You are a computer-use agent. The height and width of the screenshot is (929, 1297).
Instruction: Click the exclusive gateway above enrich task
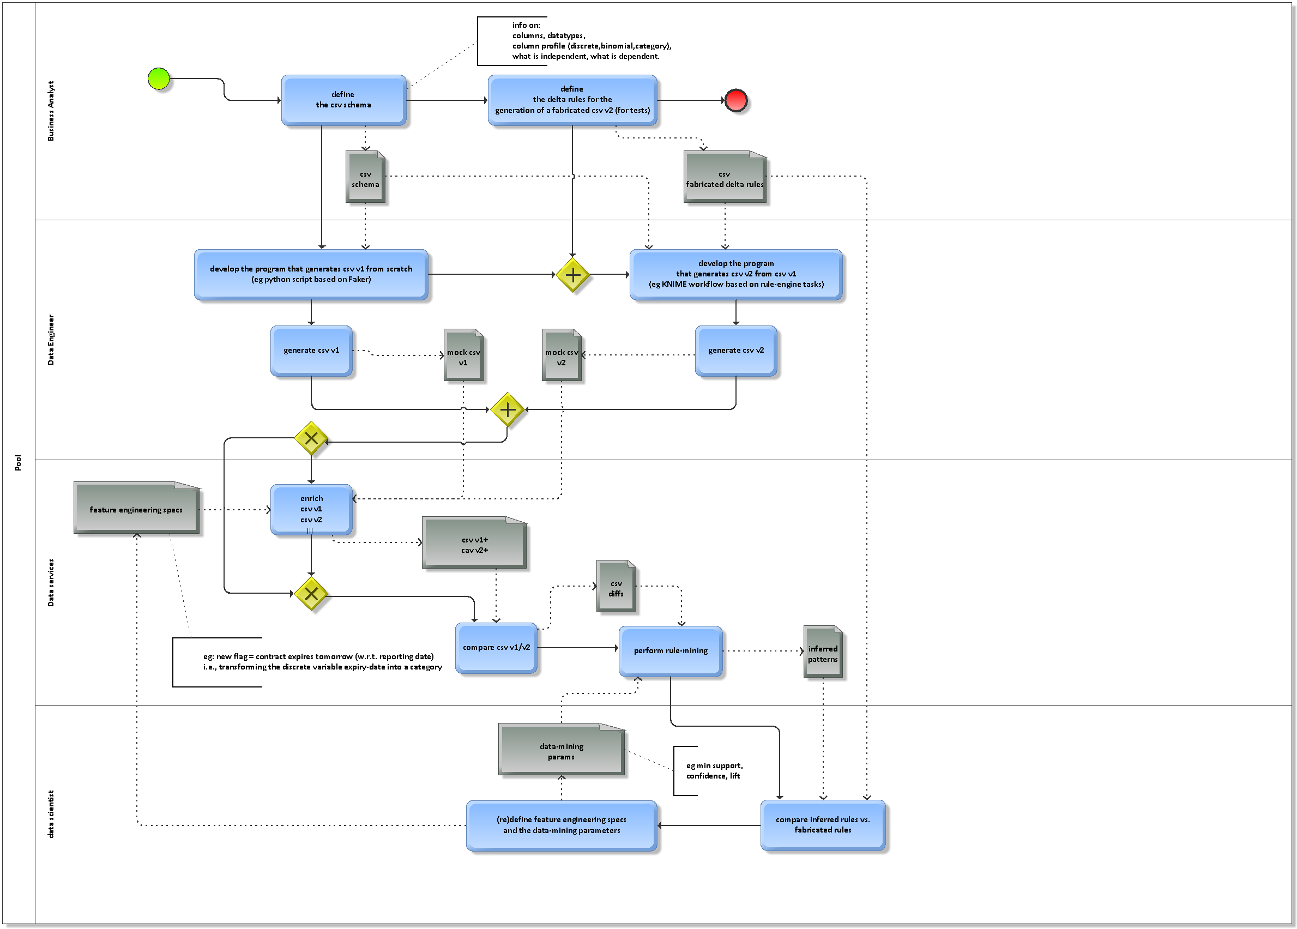[x=311, y=438]
